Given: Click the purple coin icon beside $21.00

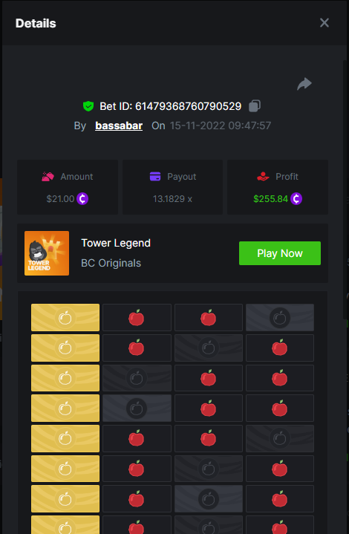Looking at the screenshot, I should pos(82,198).
